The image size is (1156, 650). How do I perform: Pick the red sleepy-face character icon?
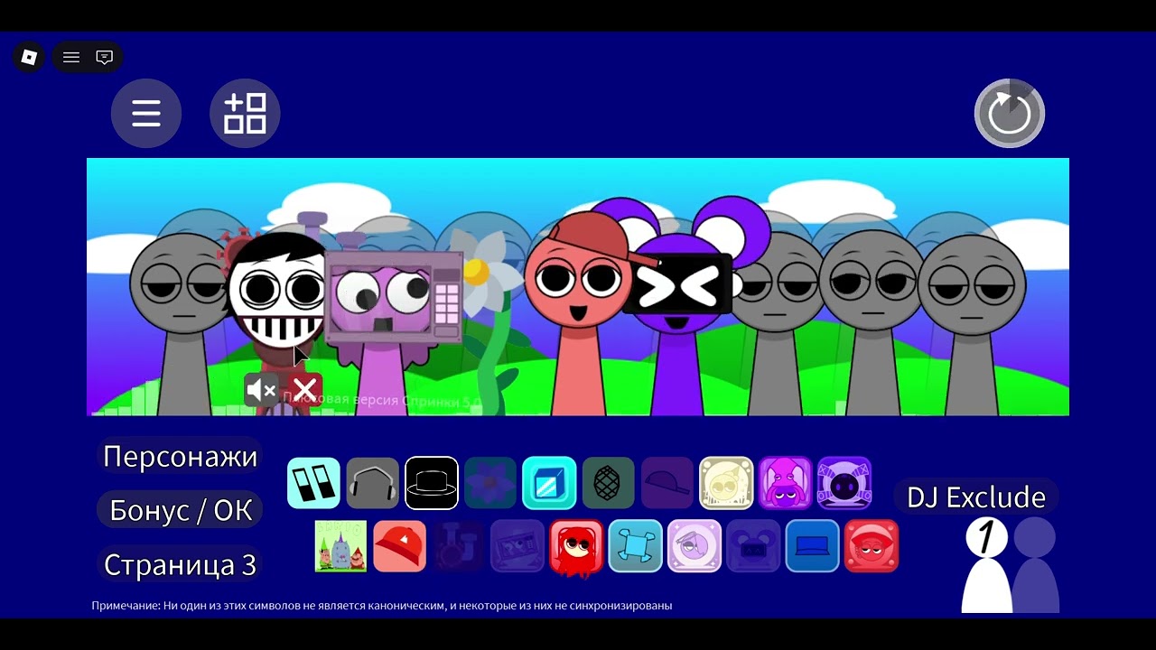(872, 546)
